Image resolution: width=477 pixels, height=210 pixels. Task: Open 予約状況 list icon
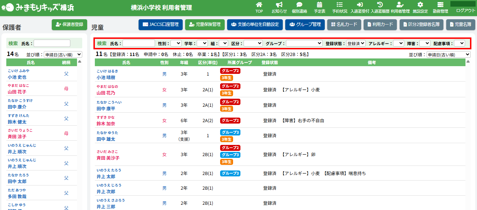point(339,5)
